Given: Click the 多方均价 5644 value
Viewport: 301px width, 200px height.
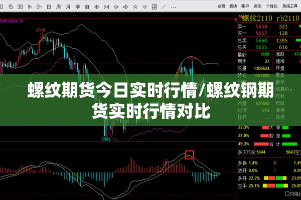Looking at the screenshot, I should [x=261, y=152].
